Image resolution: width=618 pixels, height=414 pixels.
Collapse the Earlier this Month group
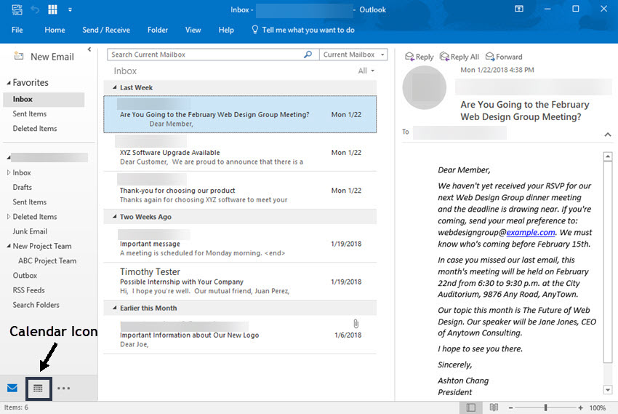pos(115,308)
